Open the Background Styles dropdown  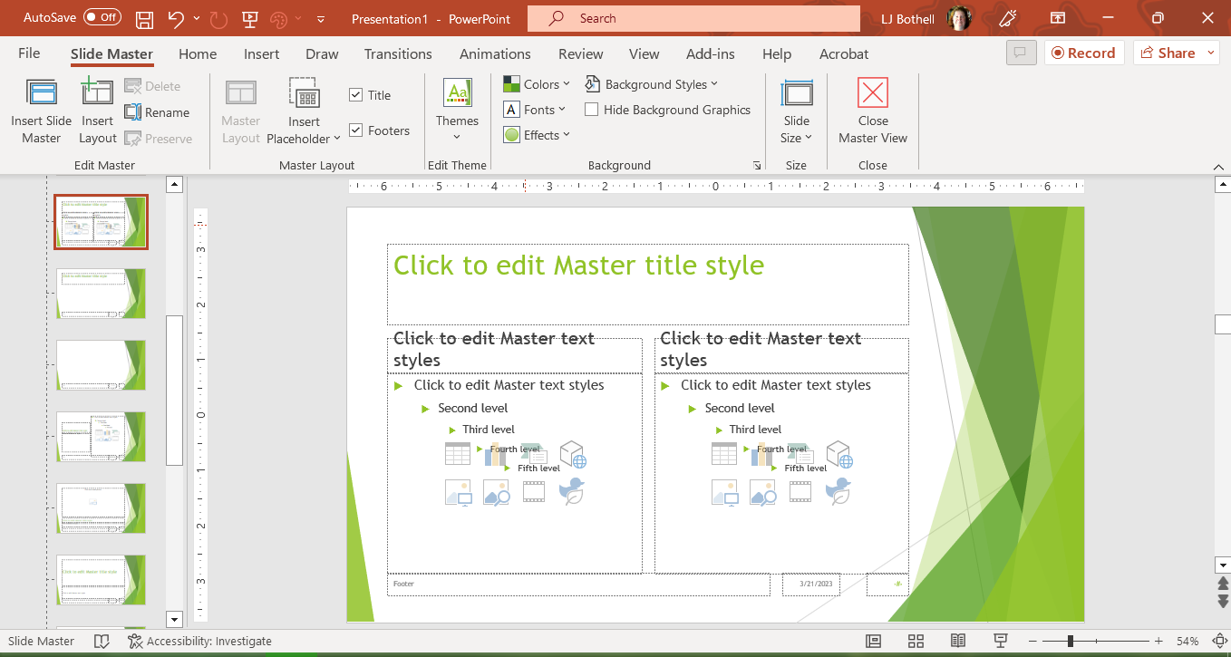[x=652, y=84]
